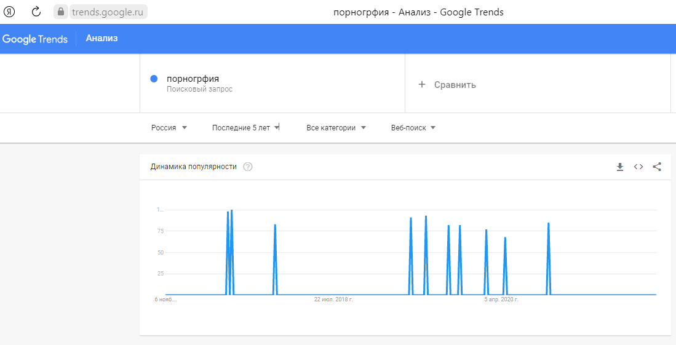Click the trends.google.ru address bar
676x345 pixels.
click(108, 12)
